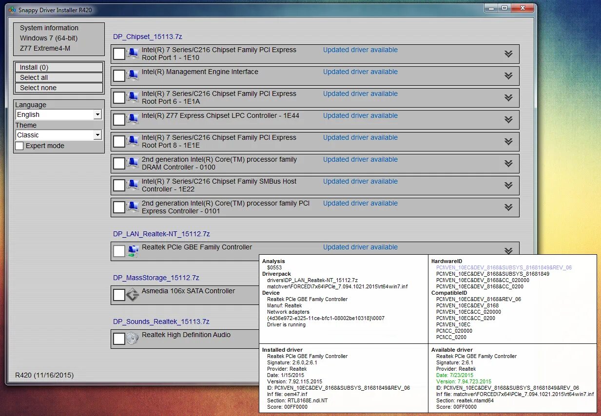The image size is (601, 416).
Task: Click available driver Version: 7.94.723.2015 text
Action: (x=464, y=381)
